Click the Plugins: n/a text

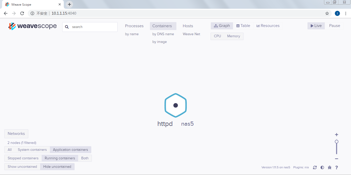pyautogui.click(x=301, y=168)
